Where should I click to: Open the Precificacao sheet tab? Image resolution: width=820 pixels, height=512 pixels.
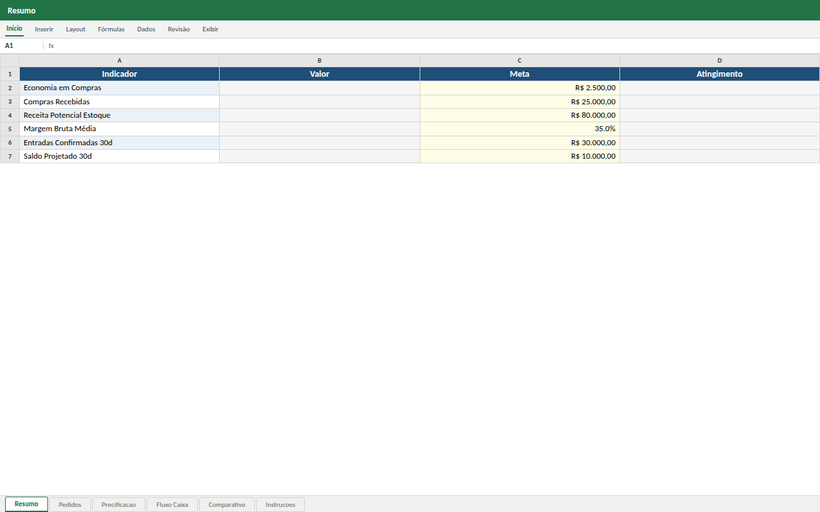(x=119, y=504)
